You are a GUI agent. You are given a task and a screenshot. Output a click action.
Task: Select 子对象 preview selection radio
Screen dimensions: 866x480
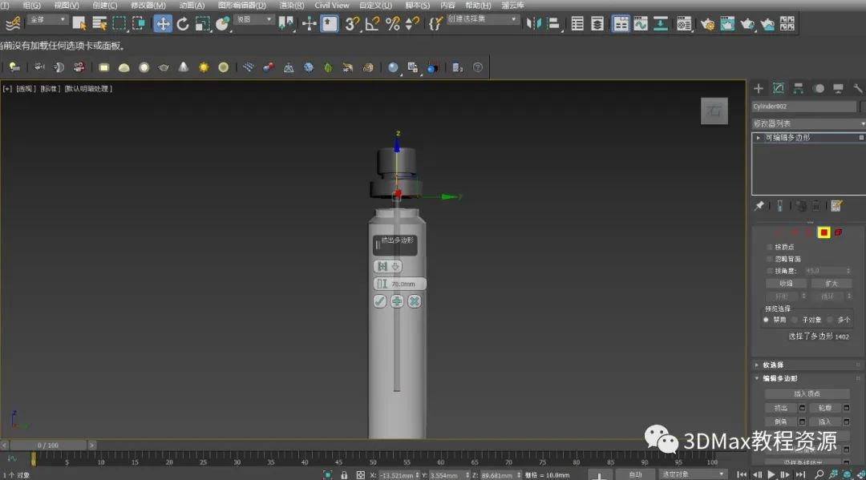point(795,320)
